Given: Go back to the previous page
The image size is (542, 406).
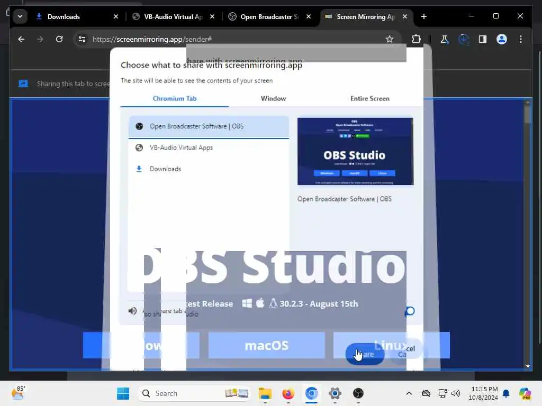Looking at the screenshot, I should 21,39.
